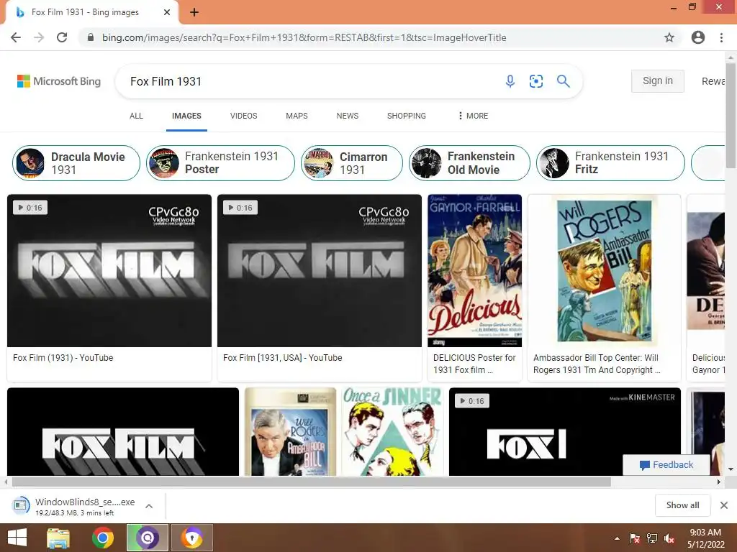Dismiss the downloads bar with the X
The height and width of the screenshot is (552, 737).
(724, 505)
